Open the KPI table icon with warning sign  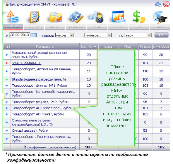tap(13, 16)
